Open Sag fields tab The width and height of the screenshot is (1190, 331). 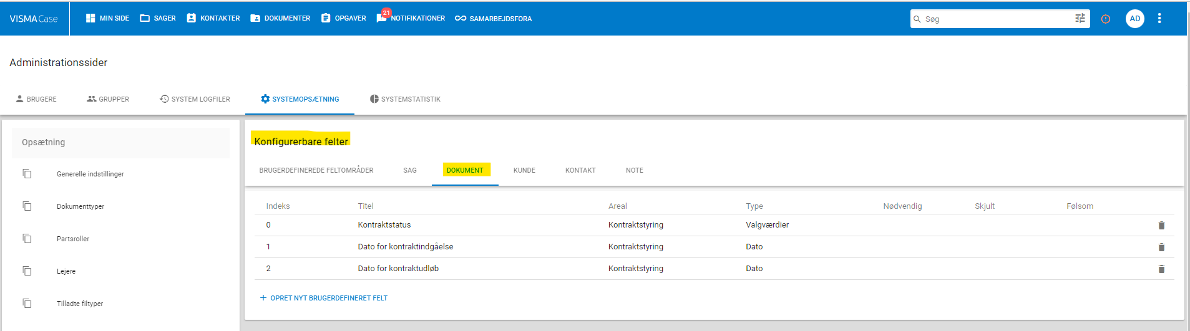coord(410,170)
